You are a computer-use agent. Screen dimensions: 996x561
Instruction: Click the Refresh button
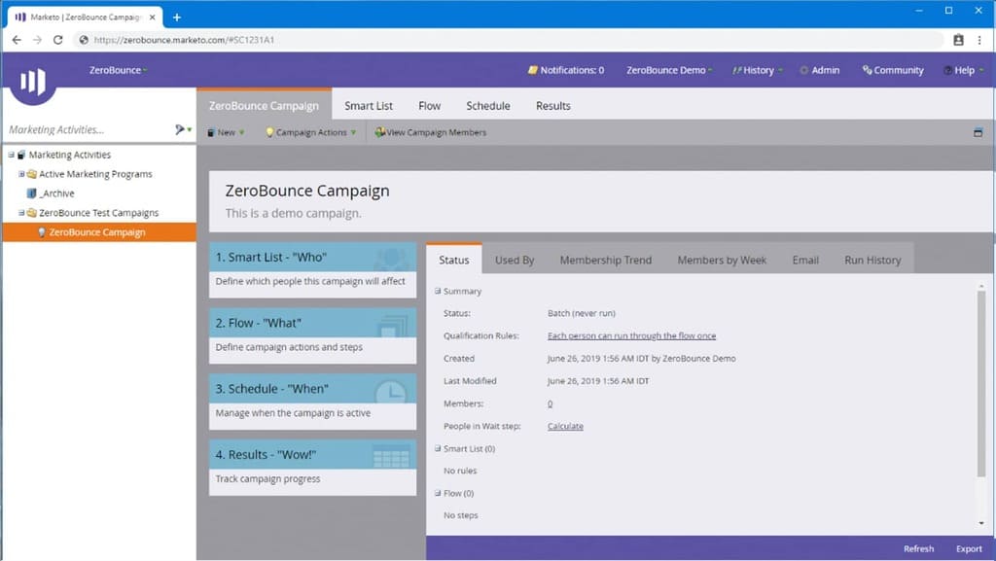tap(918, 548)
